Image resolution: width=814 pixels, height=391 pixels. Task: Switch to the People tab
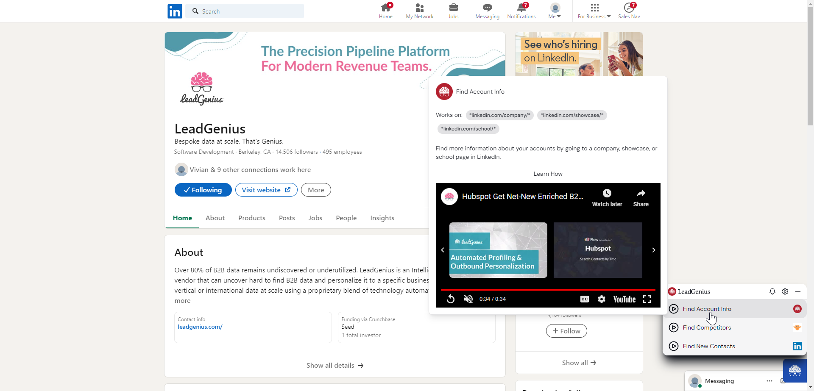[346, 218]
